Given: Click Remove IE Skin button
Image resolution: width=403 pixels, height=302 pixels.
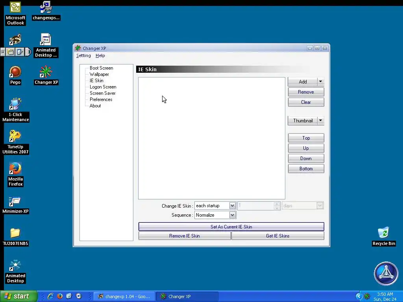Looking at the screenshot, I should coord(185,236).
